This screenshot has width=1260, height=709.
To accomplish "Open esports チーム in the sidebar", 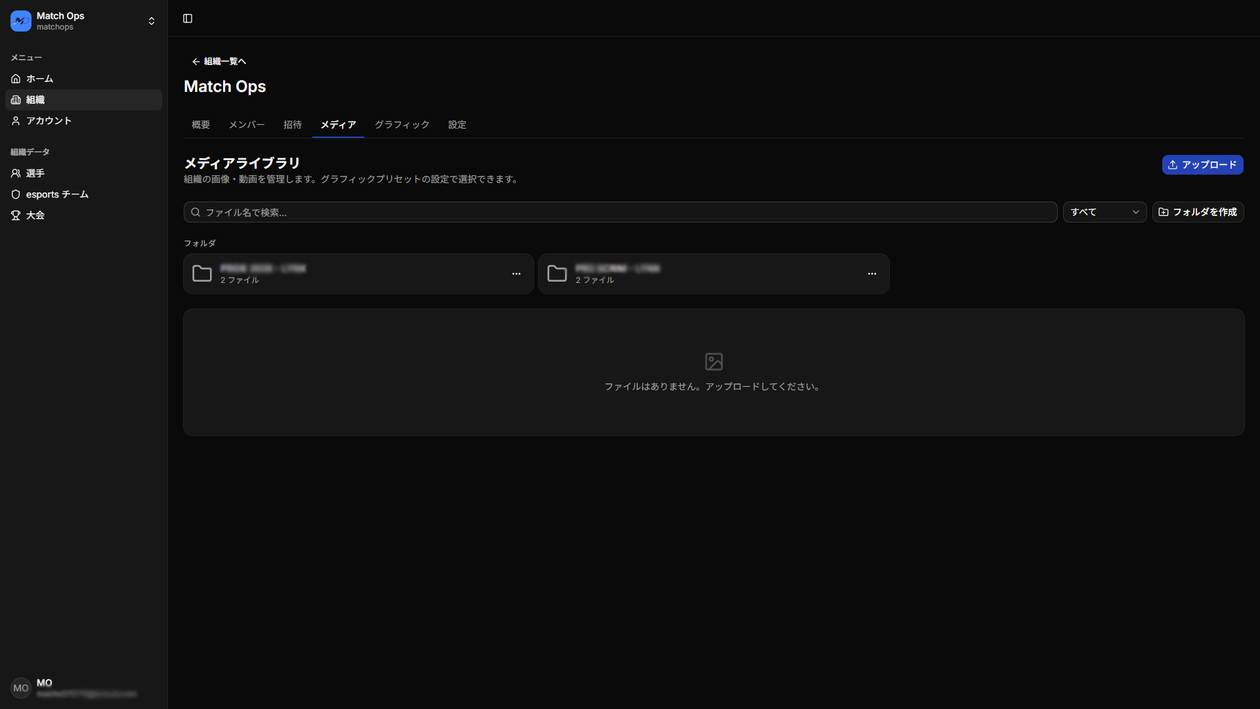I will click(83, 194).
